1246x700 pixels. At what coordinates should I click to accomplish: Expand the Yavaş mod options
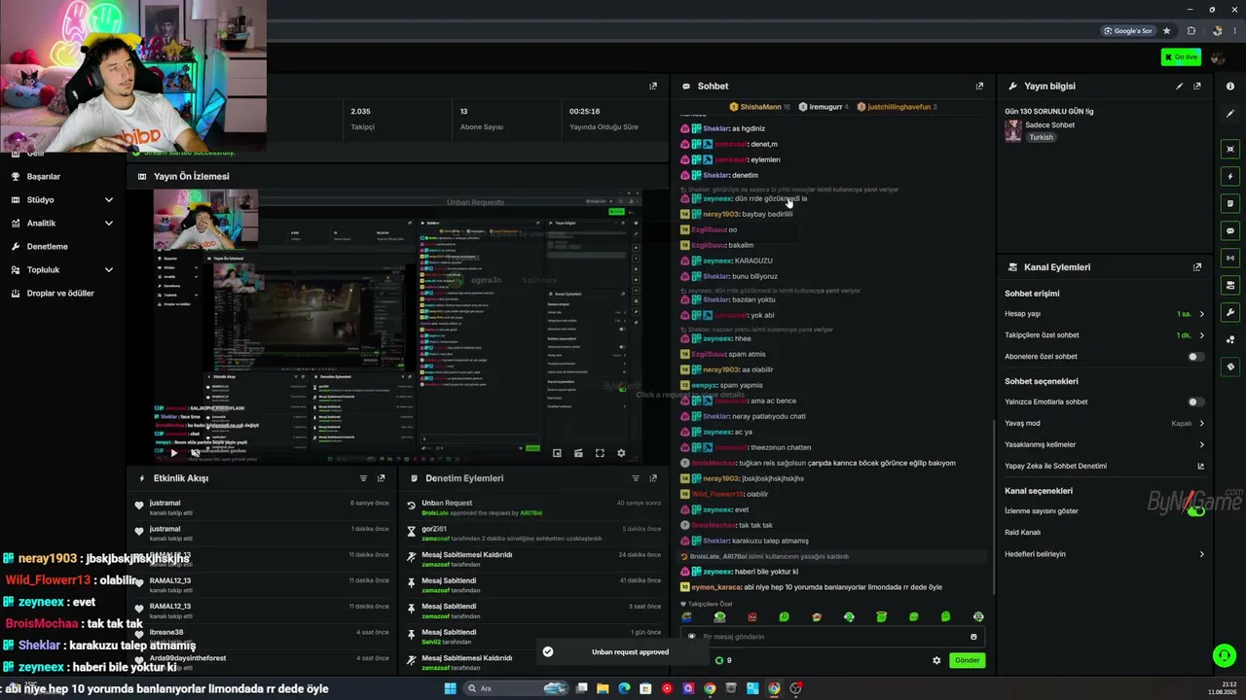point(1105,424)
